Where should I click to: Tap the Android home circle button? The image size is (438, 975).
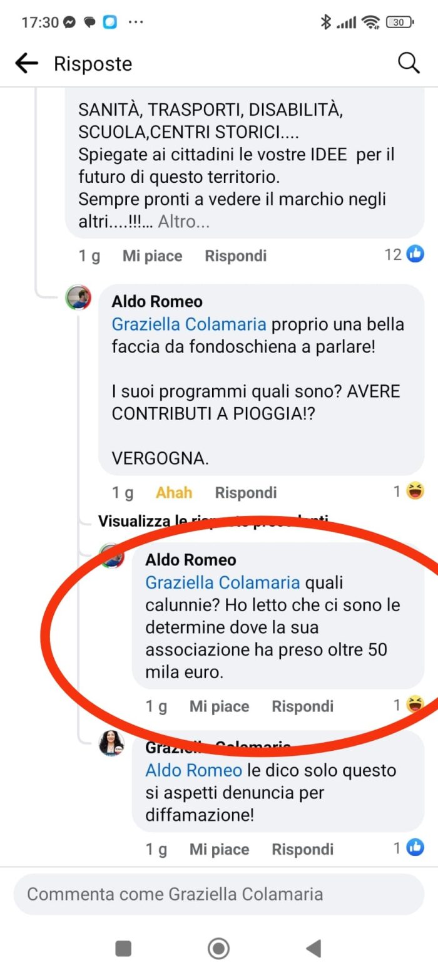pyautogui.click(x=218, y=948)
